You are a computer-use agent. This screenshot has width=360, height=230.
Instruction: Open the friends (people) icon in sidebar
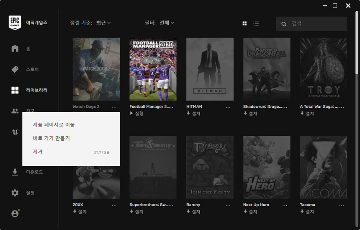pos(15,111)
